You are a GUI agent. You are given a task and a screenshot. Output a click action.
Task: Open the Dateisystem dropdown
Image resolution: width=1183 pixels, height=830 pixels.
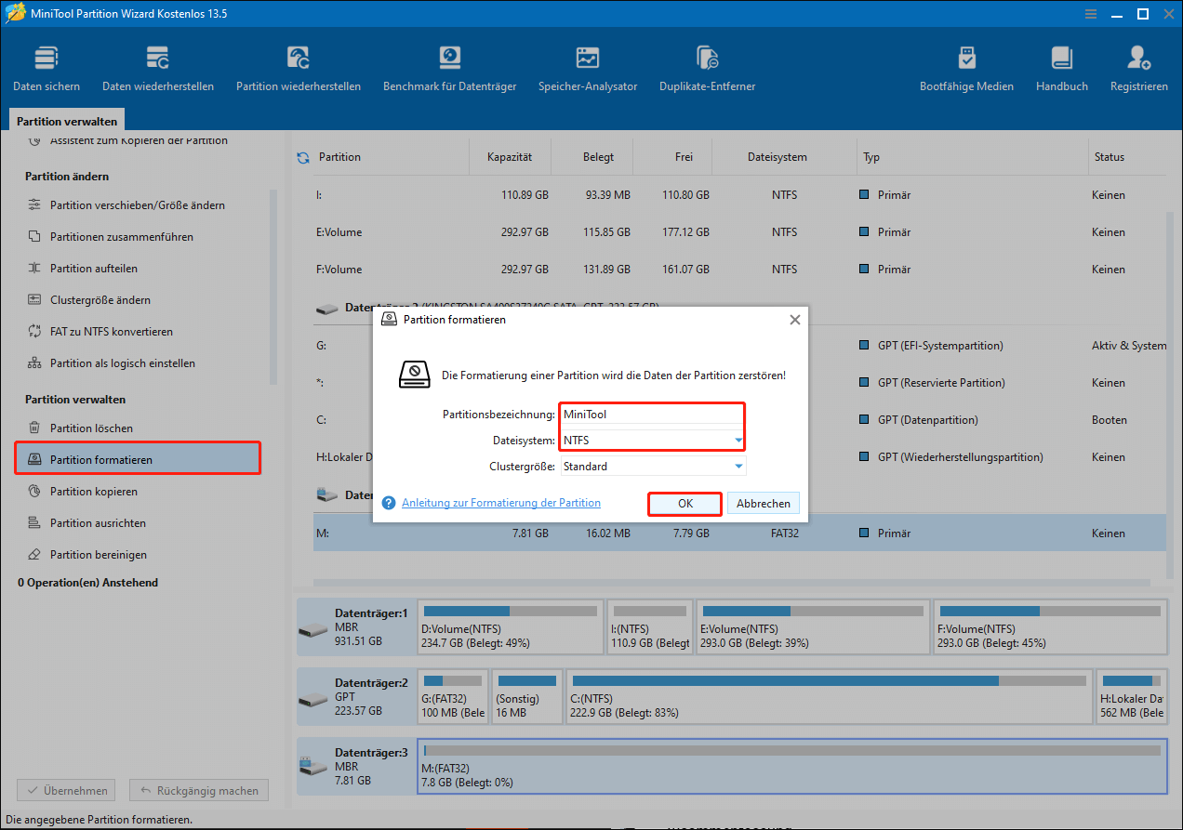point(739,439)
